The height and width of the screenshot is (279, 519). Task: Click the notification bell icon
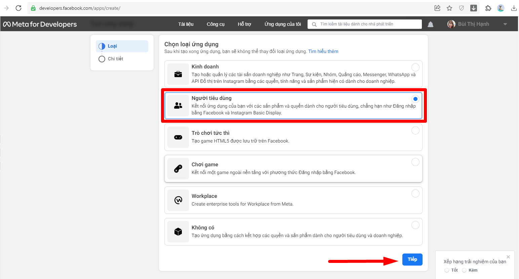coord(430,24)
